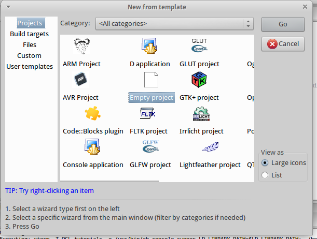This screenshot has width=317, height=239.
Task: Select the Build targets wizard type
Action: coord(30,34)
